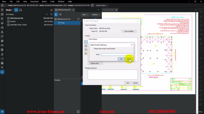This screenshot has height=114, width=204.
Task: Open the File menu
Action: (x=11, y=2)
